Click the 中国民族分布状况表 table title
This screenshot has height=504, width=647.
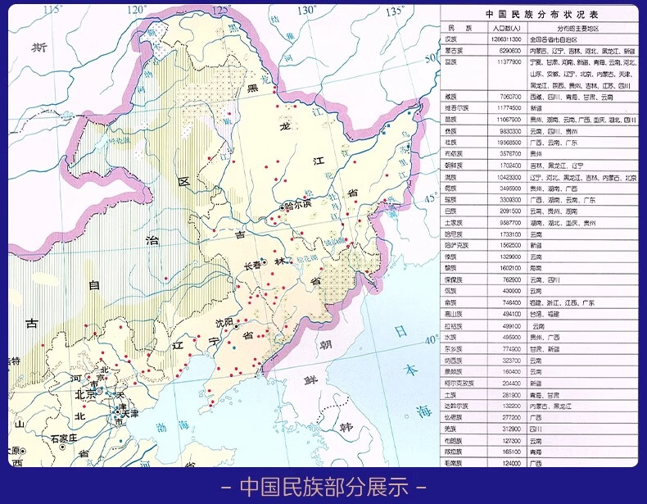click(541, 15)
